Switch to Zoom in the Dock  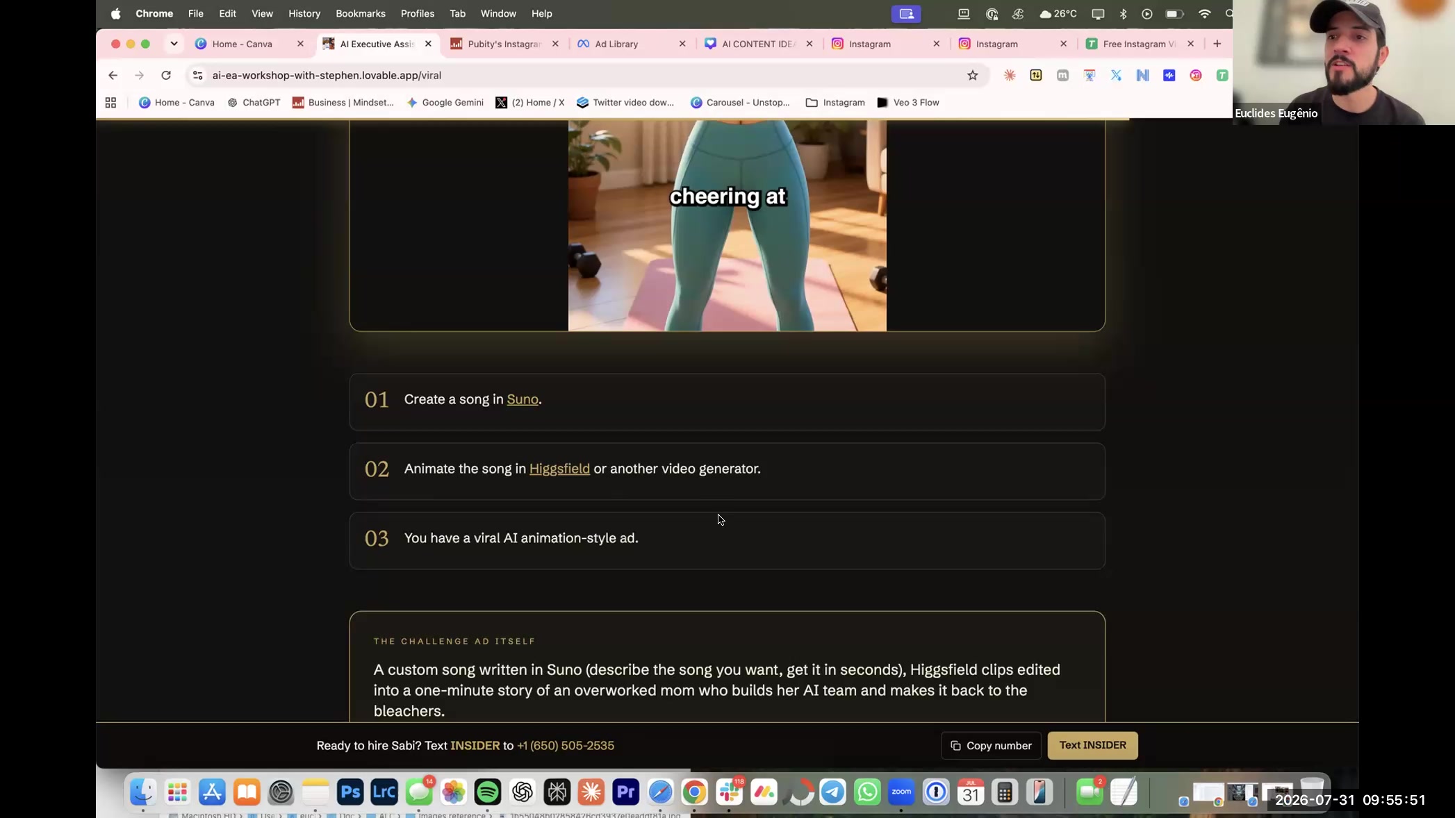coord(901,792)
